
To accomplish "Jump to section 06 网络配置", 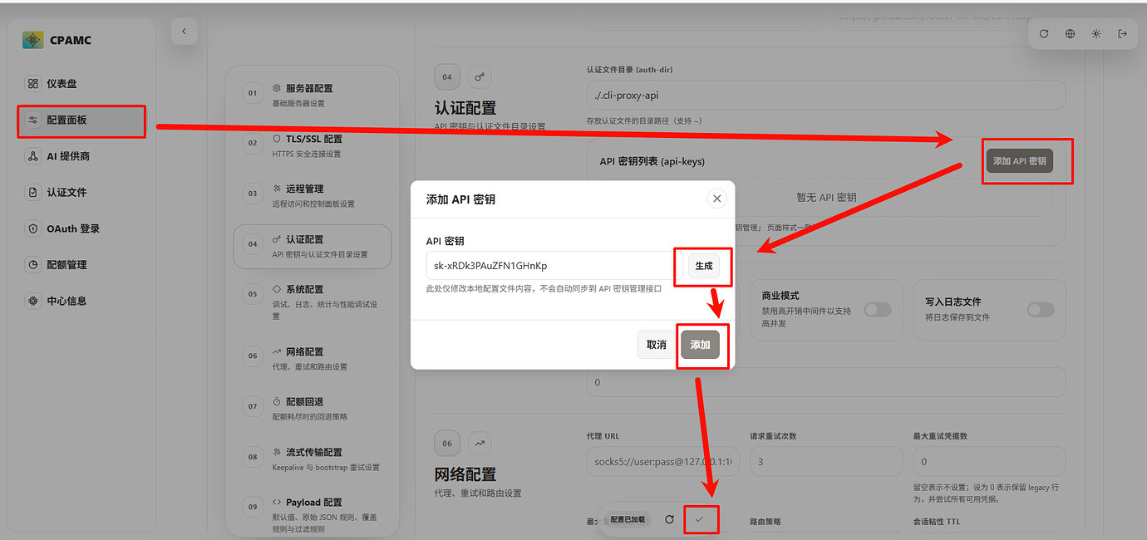I will coord(313,358).
